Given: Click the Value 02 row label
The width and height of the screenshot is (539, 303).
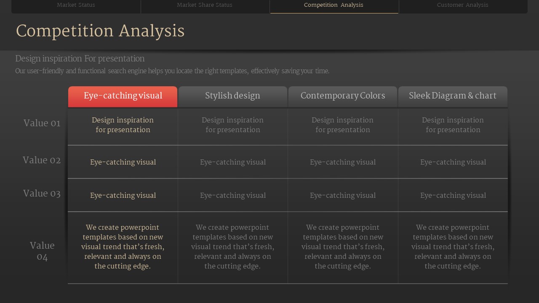Looking at the screenshot, I should click(42, 160).
